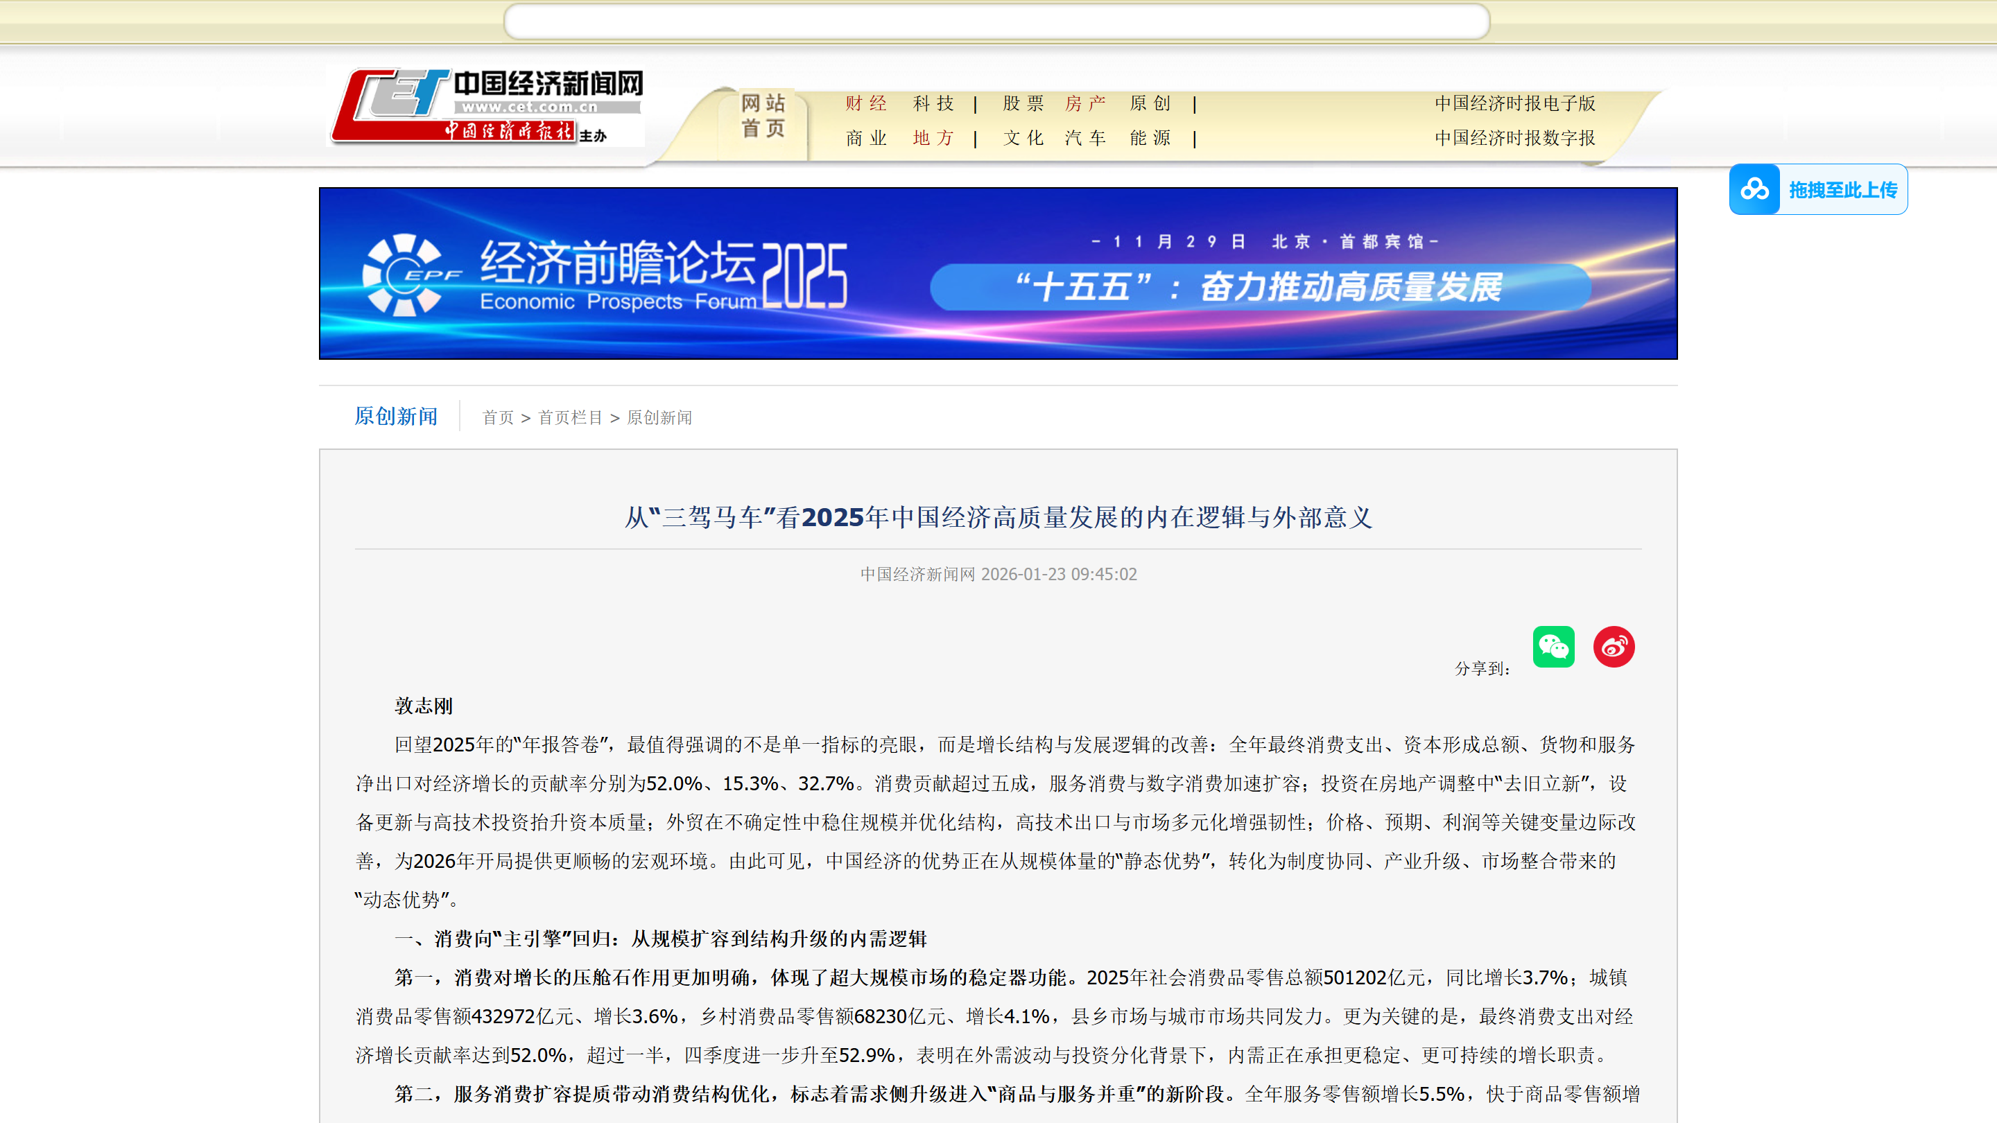
Task: Share the article to Weibo
Action: pyautogui.click(x=1614, y=645)
